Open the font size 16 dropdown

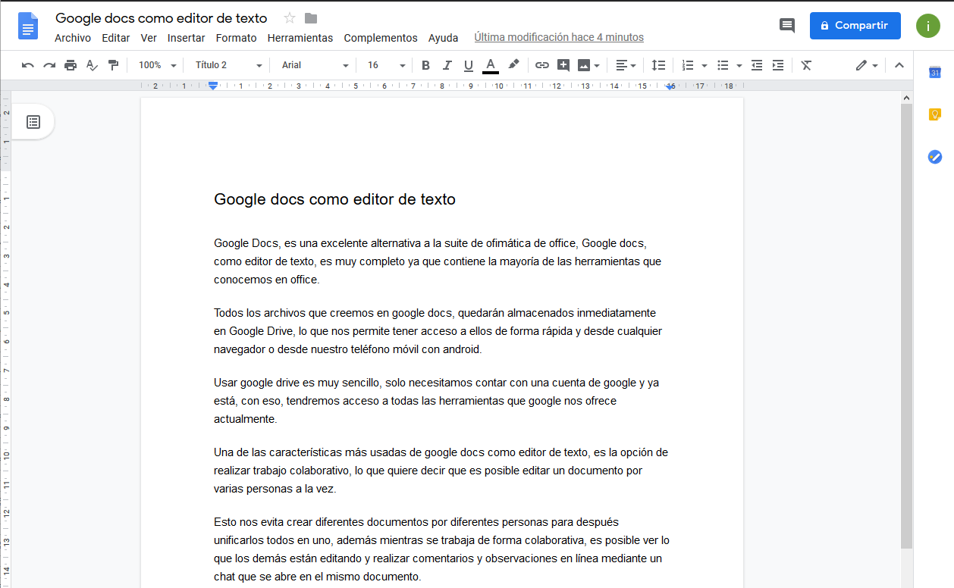(x=387, y=65)
